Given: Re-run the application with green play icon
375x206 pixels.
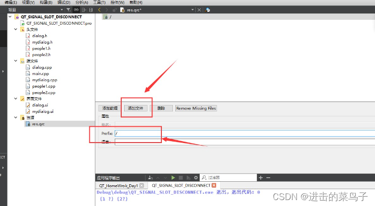Looking at the screenshot, I should 173,178.
